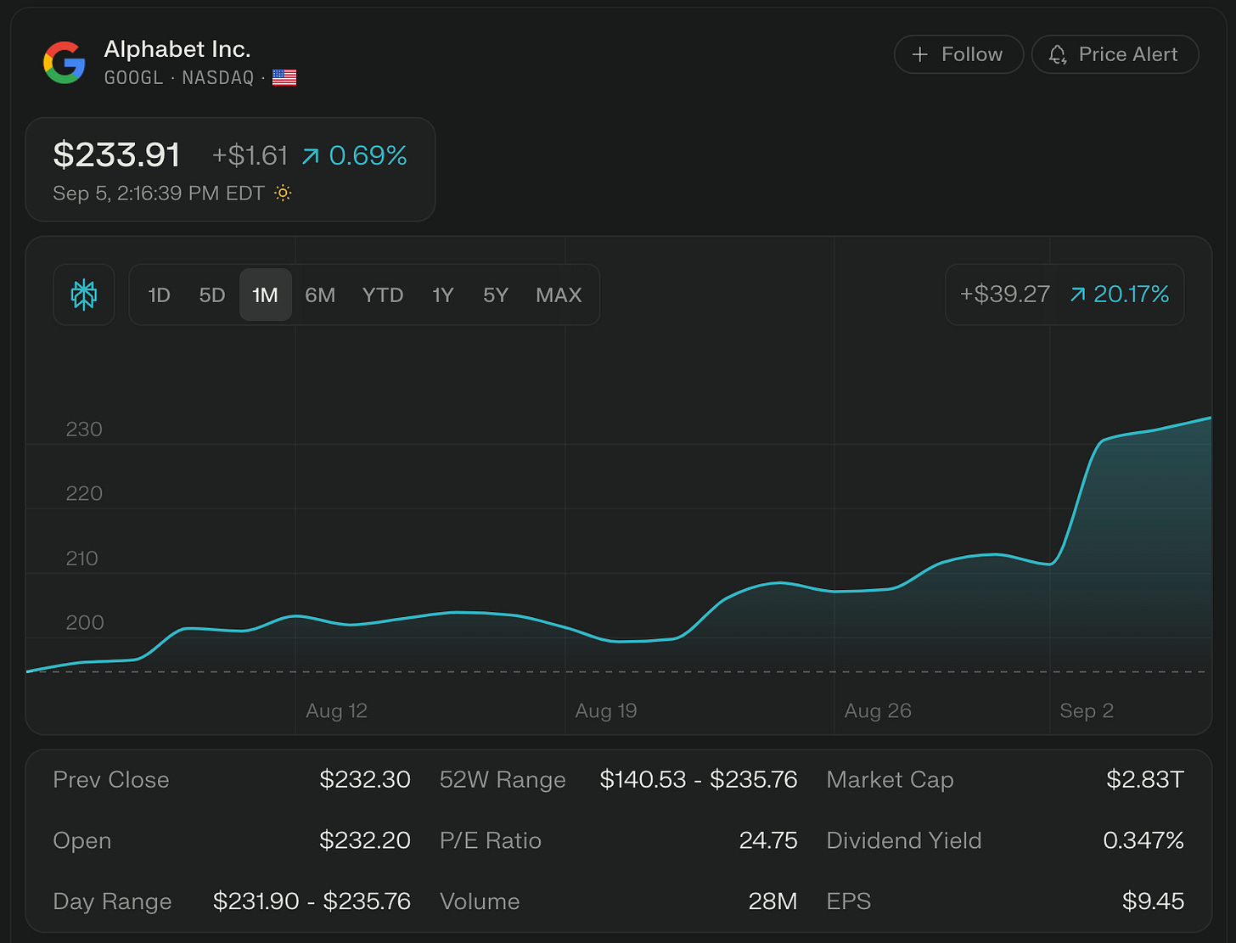
Task: Follow Alphabet Inc. stock
Action: coord(958,54)
